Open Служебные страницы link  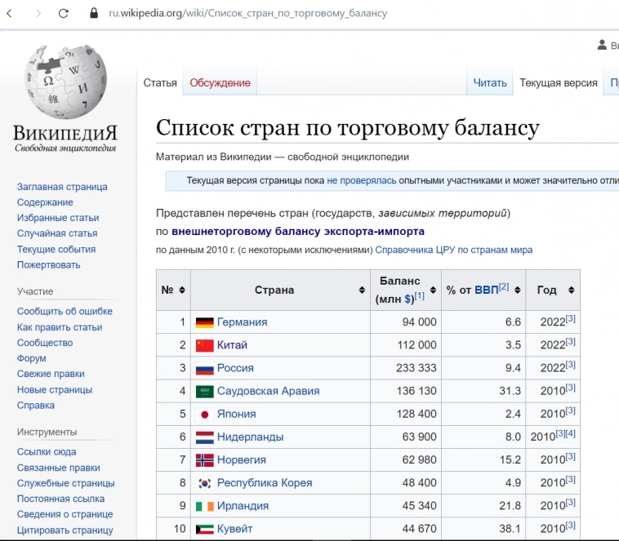[66, 483]
